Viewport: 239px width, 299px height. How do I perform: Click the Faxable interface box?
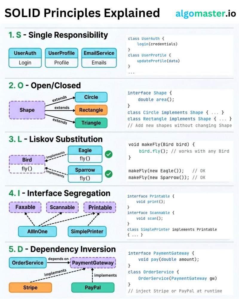25,207
